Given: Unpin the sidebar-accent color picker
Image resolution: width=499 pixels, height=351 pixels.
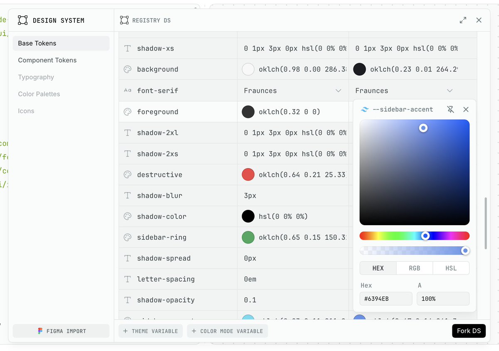Looking at the screenshot, I should coord(450,109).
